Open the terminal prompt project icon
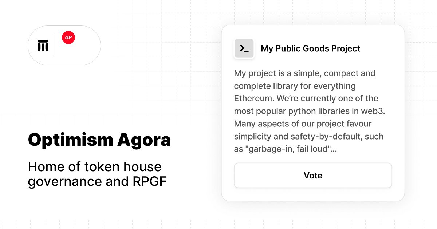The image size is (437, 229). click(x=244, y=48)
